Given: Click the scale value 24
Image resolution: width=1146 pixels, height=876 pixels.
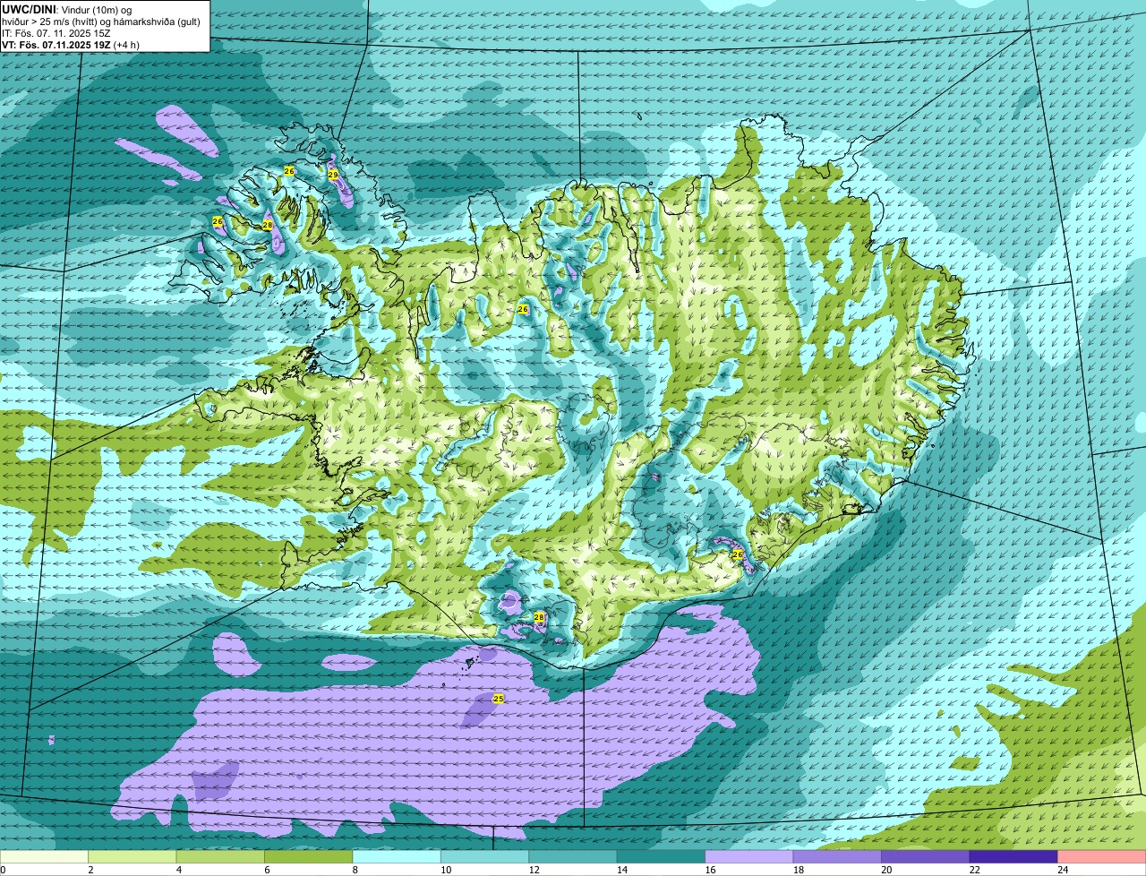Looking at the screenshot, I should [1062, 870].
